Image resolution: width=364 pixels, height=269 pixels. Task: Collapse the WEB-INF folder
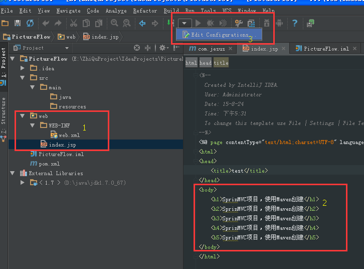click(x=33, y=125)
